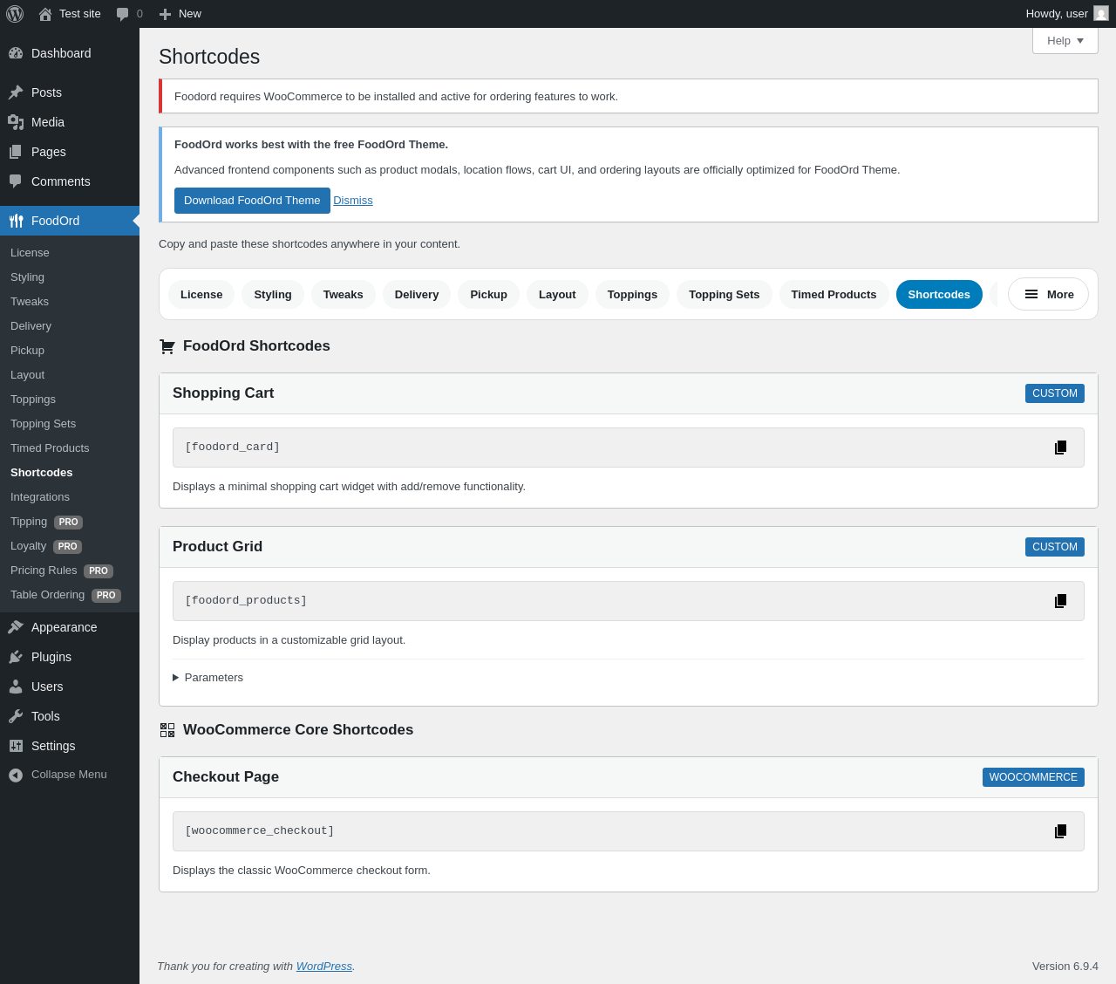Click the hamburger icon in the More button
The image size is (1116, 984).
(1031, 294)
